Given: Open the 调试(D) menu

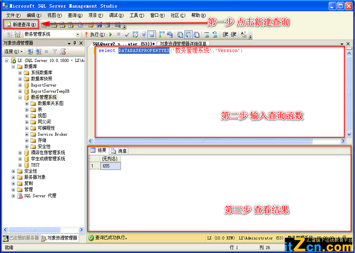Looking at the screenshot, I should [116, 15].
